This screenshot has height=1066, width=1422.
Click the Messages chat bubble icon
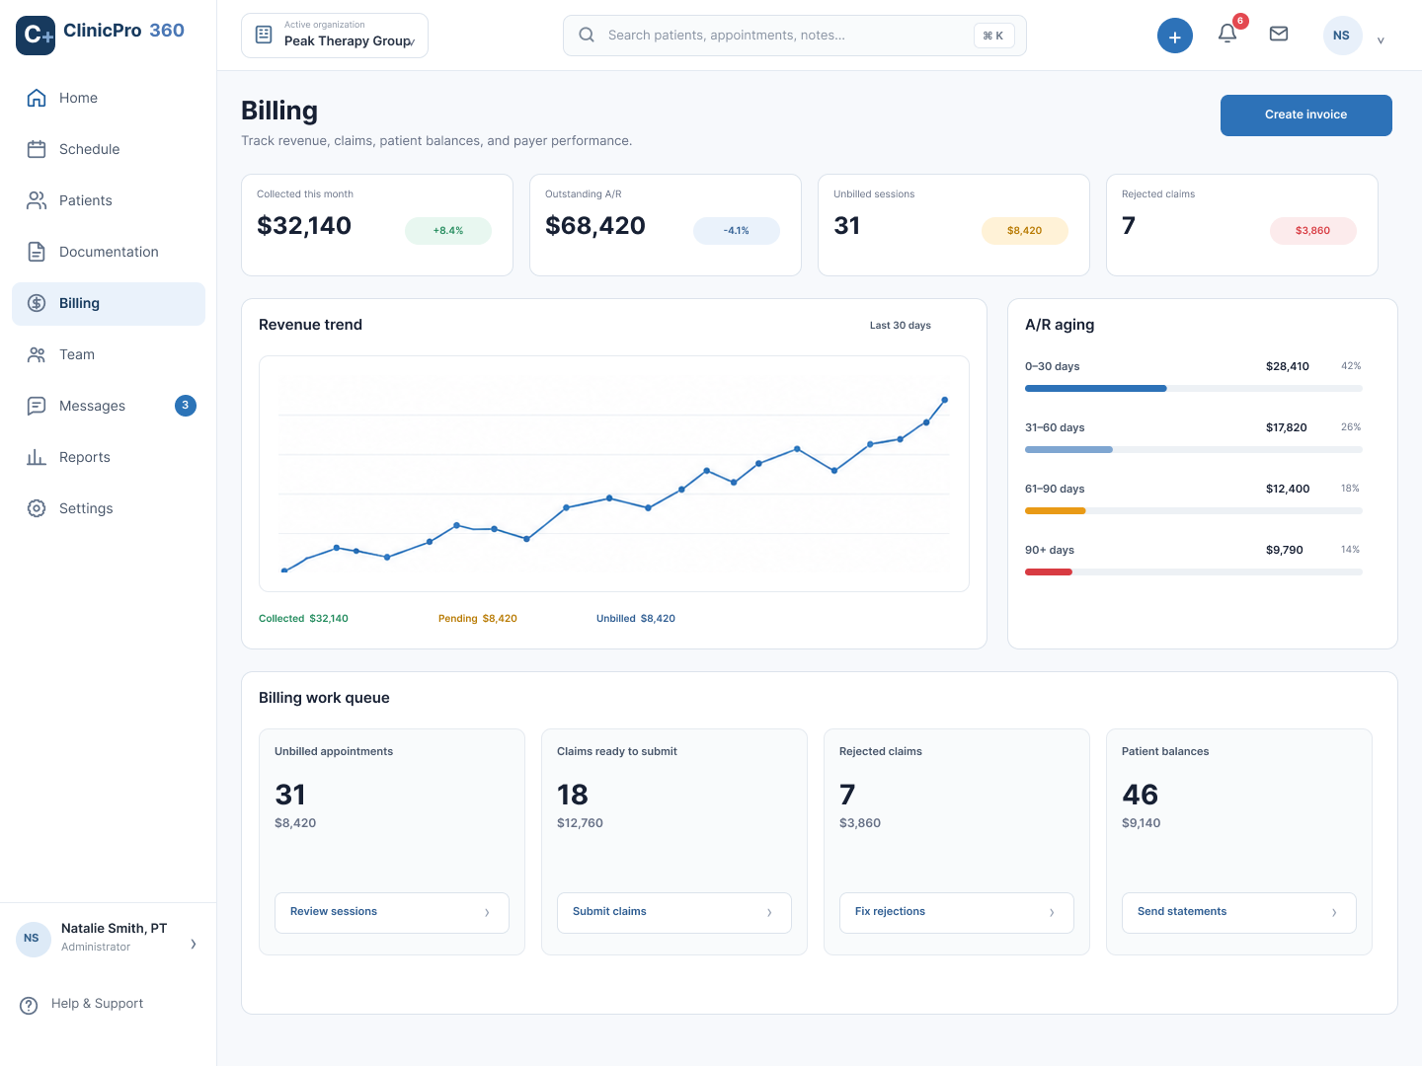point(37,406)
